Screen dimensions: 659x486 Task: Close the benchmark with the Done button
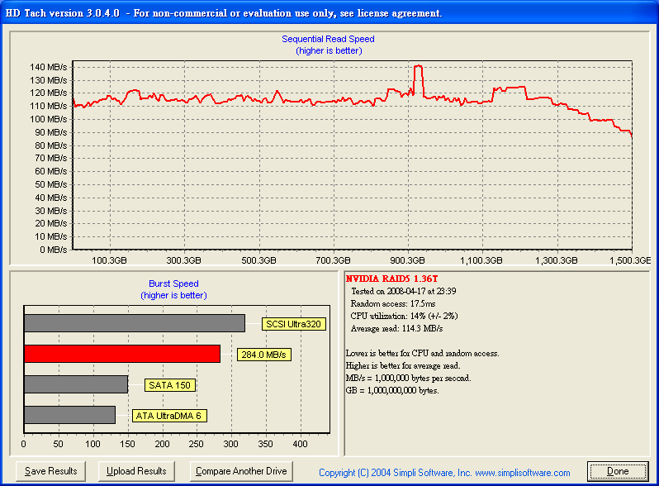click(618, 471)
